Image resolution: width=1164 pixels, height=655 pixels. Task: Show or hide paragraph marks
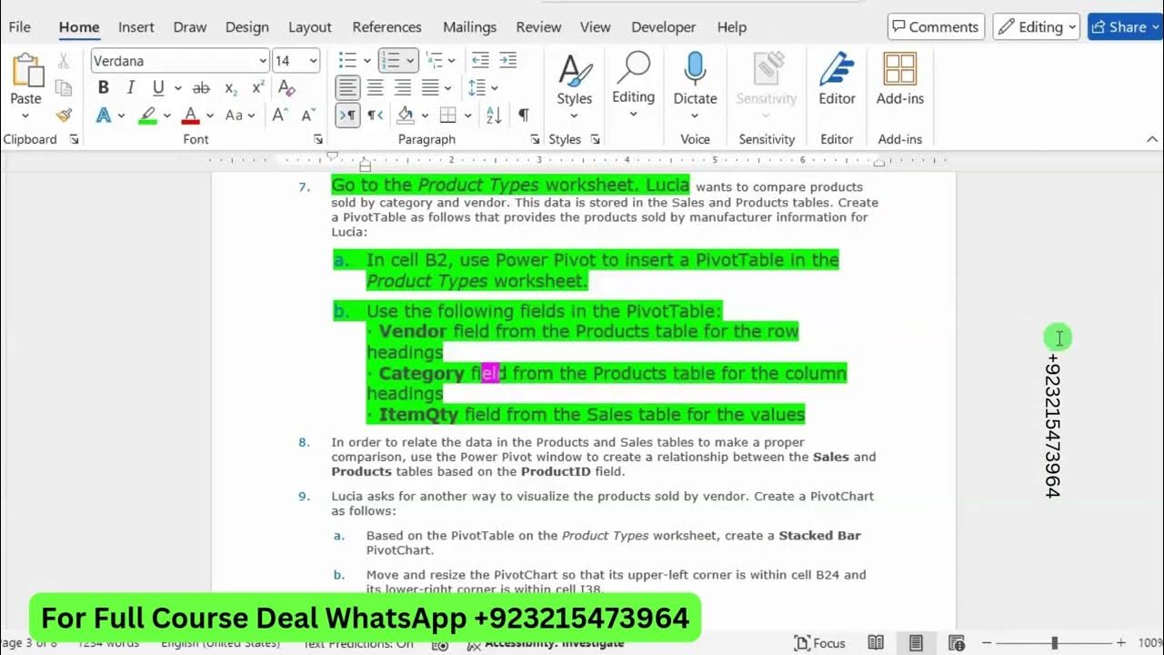pos(524,116)
